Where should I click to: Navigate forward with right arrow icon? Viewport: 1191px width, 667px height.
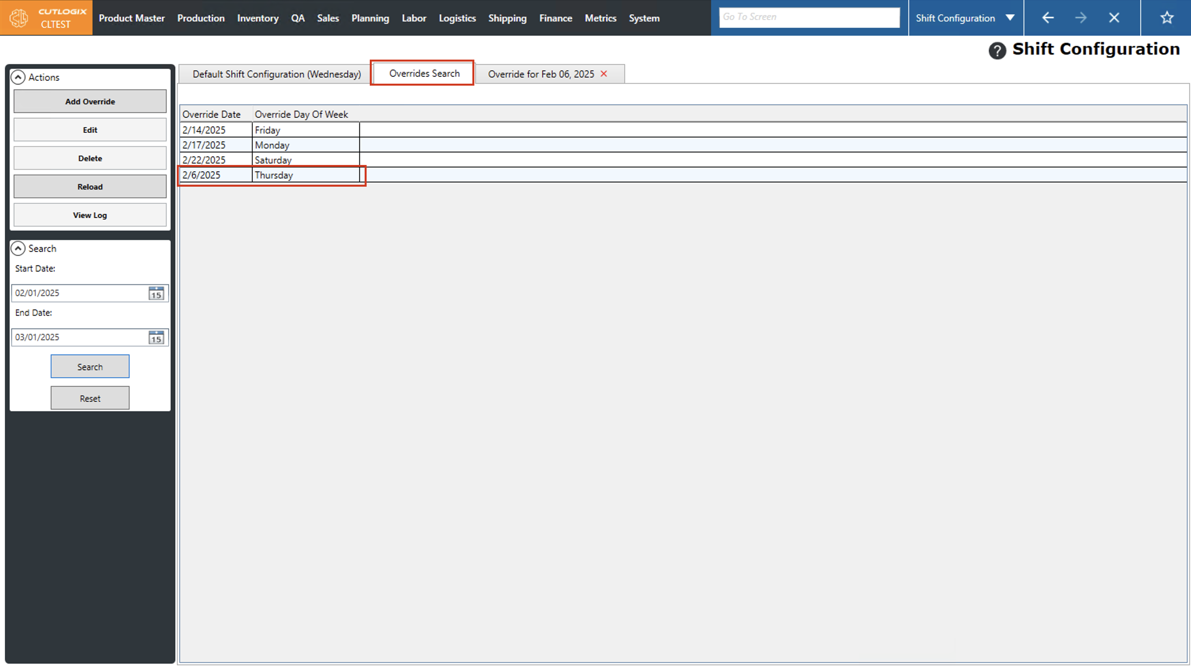[x=1081, y=18]
